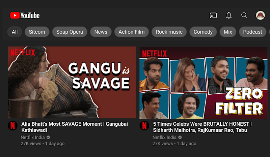This screenshot has height=157, width=270.
Task: Select the All filter chip
Action: pos(15,32)
